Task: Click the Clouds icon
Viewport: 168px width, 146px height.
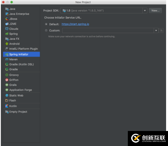Action: coord(7,29)
